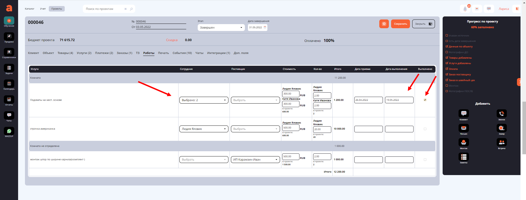The image size is (526, 200).
Task: Add a Письмо via envelope icon
Action: coord(463,128)
